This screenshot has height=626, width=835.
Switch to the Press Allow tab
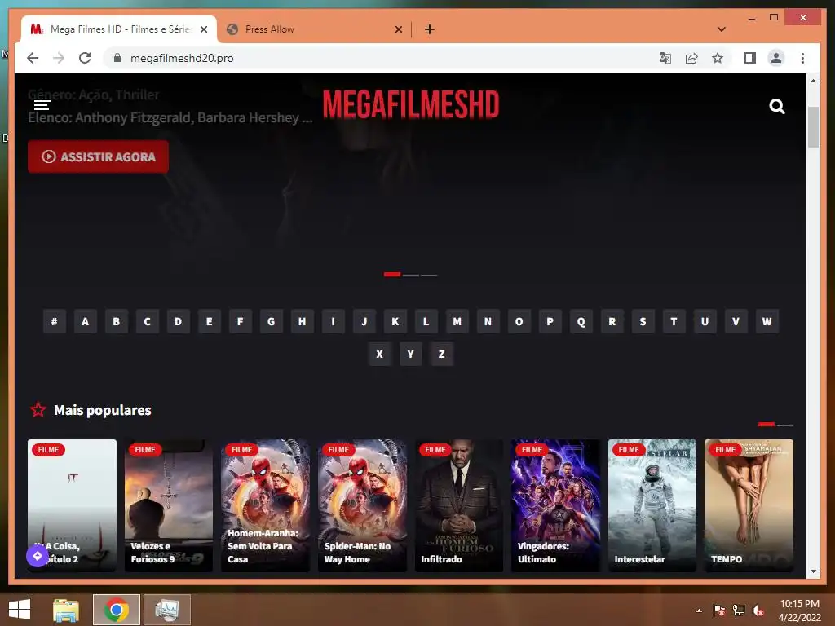[x=314, y=29]
